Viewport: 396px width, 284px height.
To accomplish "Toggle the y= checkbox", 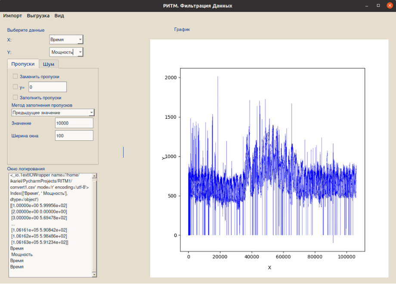I will [15, 87].
